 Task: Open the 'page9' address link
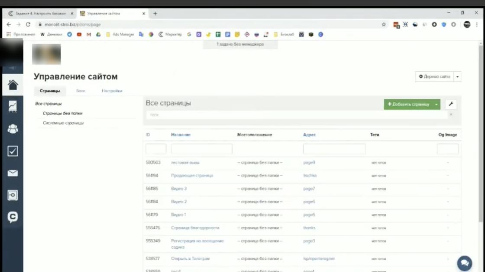pyautogui.click(x=309, y=162)
